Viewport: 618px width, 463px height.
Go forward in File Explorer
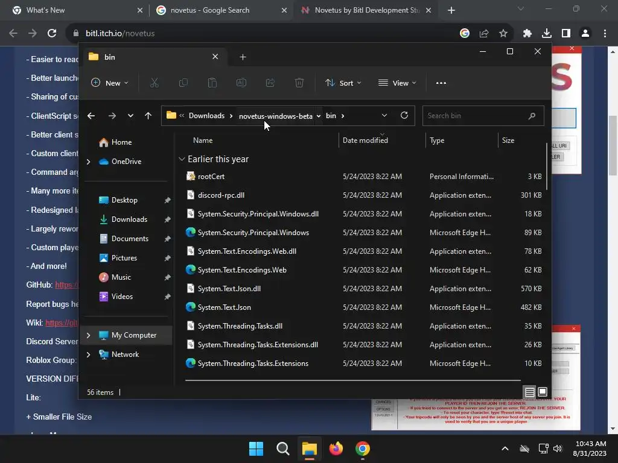(x=112, y=116)
